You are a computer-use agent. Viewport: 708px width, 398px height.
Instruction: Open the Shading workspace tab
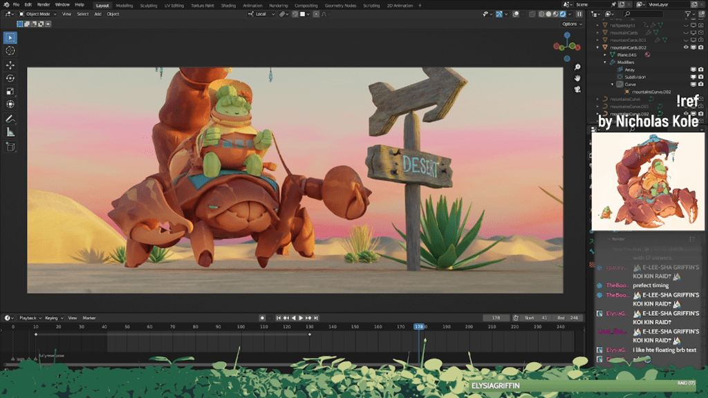pos(228,6)
